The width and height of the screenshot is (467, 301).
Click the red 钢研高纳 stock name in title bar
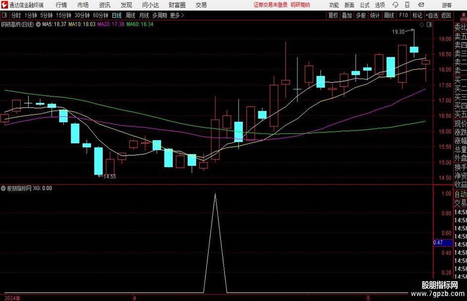(300, 5)
